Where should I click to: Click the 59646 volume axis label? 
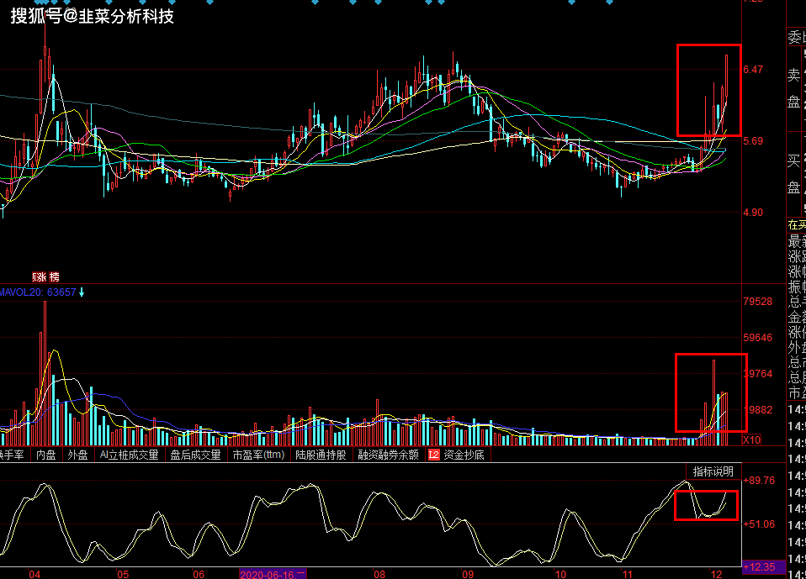(x=758, y=337)
